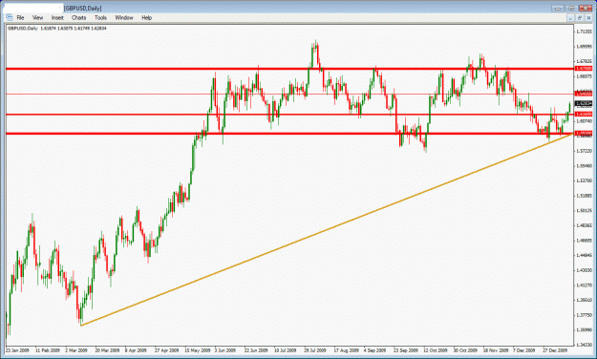Screen dimensions: 597x359
Task: Click the GBPUSD,Daily title bar text
Action: [82, 9]
